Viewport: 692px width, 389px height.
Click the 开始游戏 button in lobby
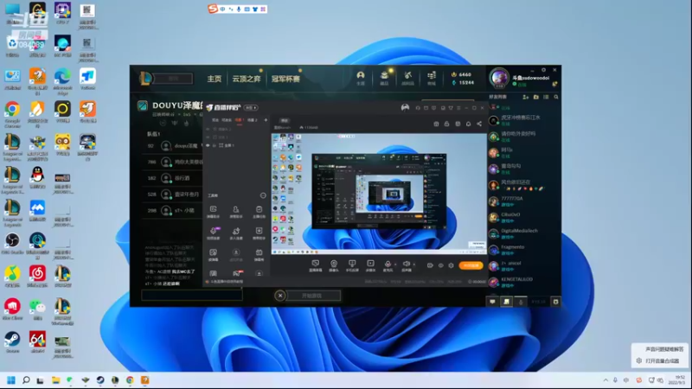pyautogui.click(x=312, y=296)
